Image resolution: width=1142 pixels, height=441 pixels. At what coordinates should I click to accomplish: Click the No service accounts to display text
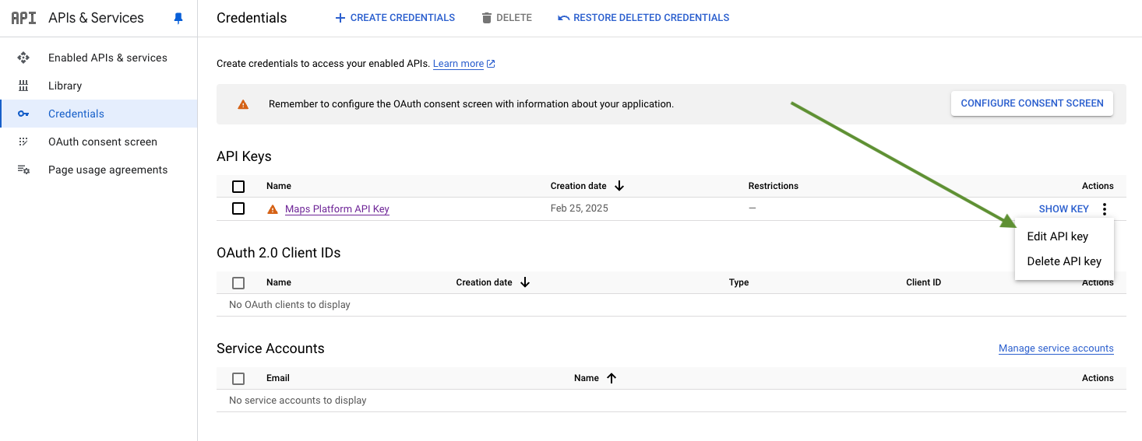[298, 401]
